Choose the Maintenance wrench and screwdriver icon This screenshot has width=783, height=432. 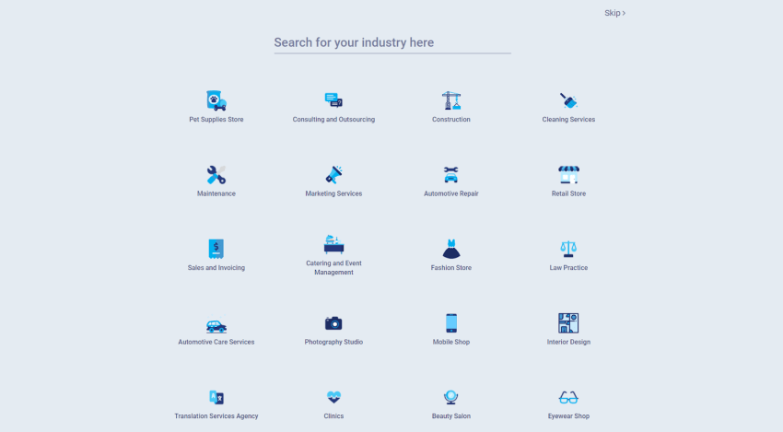click(x=216, y=175)
